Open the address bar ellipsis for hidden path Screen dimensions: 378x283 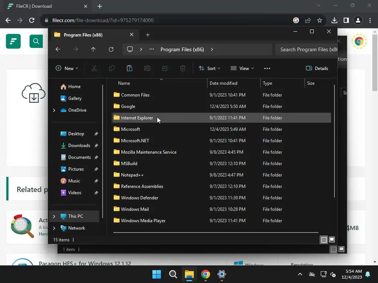[152, 49]
